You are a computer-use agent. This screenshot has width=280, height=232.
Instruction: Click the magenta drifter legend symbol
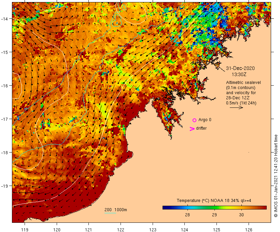(x=192, y=129)
